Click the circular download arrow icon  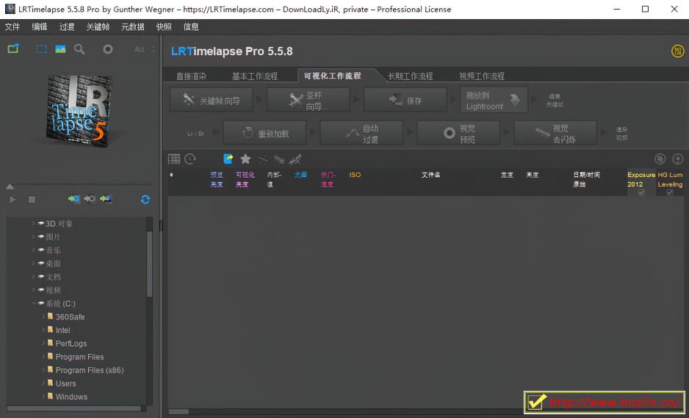678,159
